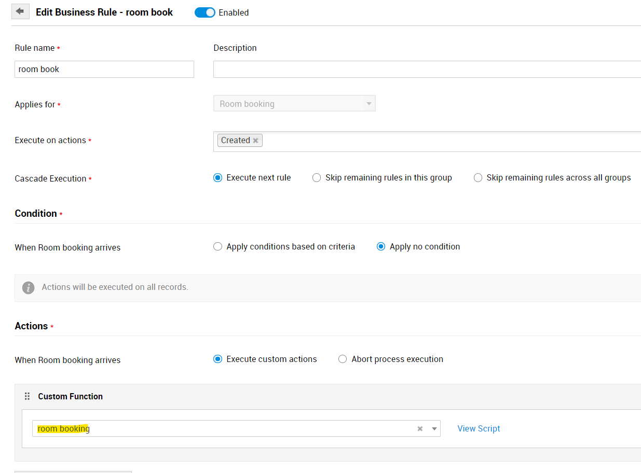Expand the custom function dropdown arrow

pyautogui.click(x=434, y=429)
